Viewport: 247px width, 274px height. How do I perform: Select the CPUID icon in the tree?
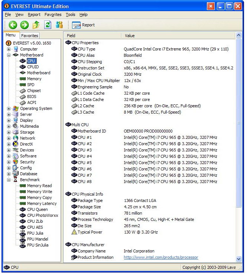click(x=23, y=67)
